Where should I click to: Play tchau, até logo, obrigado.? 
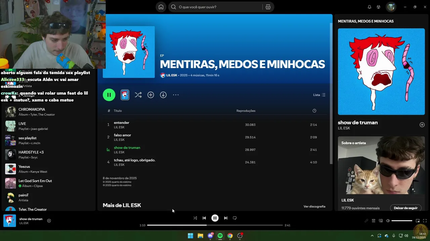[x=215, y=162]
